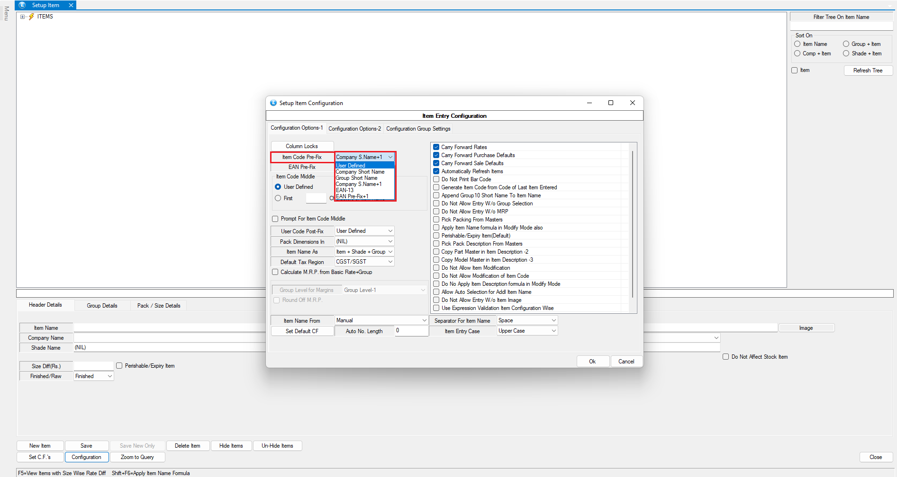Click the lightning bolt ITEMS tree icon
This screenshot has height=477, width=897.
31,17
